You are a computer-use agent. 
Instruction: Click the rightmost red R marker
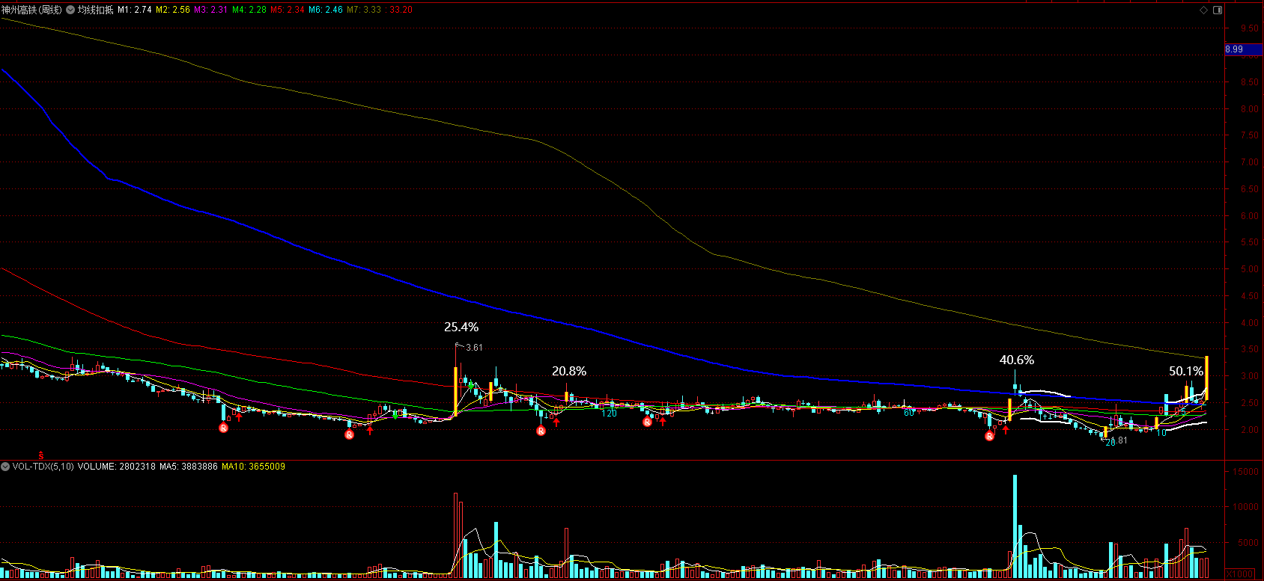point(990,436)
